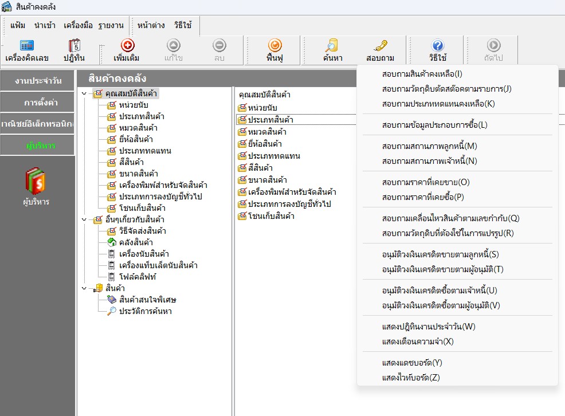Click ยี่ห้อสินค้า icon in right list
Screen dimensions: 565x416
click(242, 144)
